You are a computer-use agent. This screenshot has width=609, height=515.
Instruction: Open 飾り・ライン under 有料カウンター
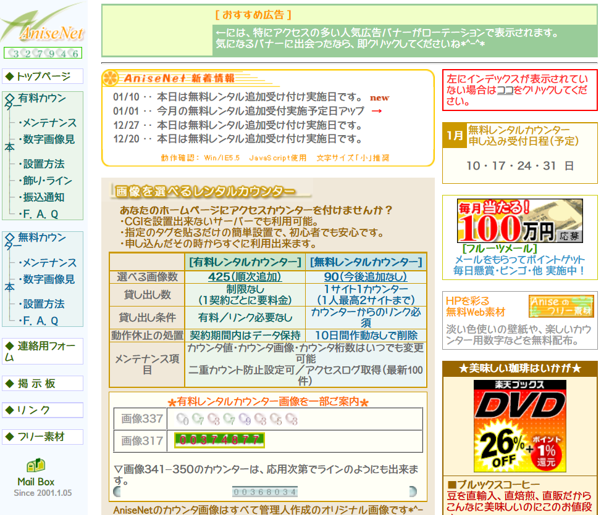point(47,181)
